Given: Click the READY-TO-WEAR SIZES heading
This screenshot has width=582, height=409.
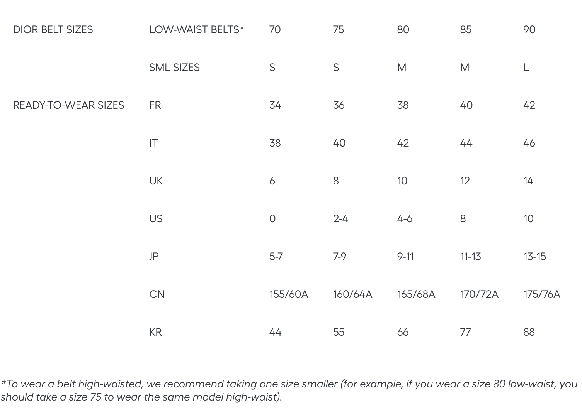Looking at the screenshot, I should 69,105.
